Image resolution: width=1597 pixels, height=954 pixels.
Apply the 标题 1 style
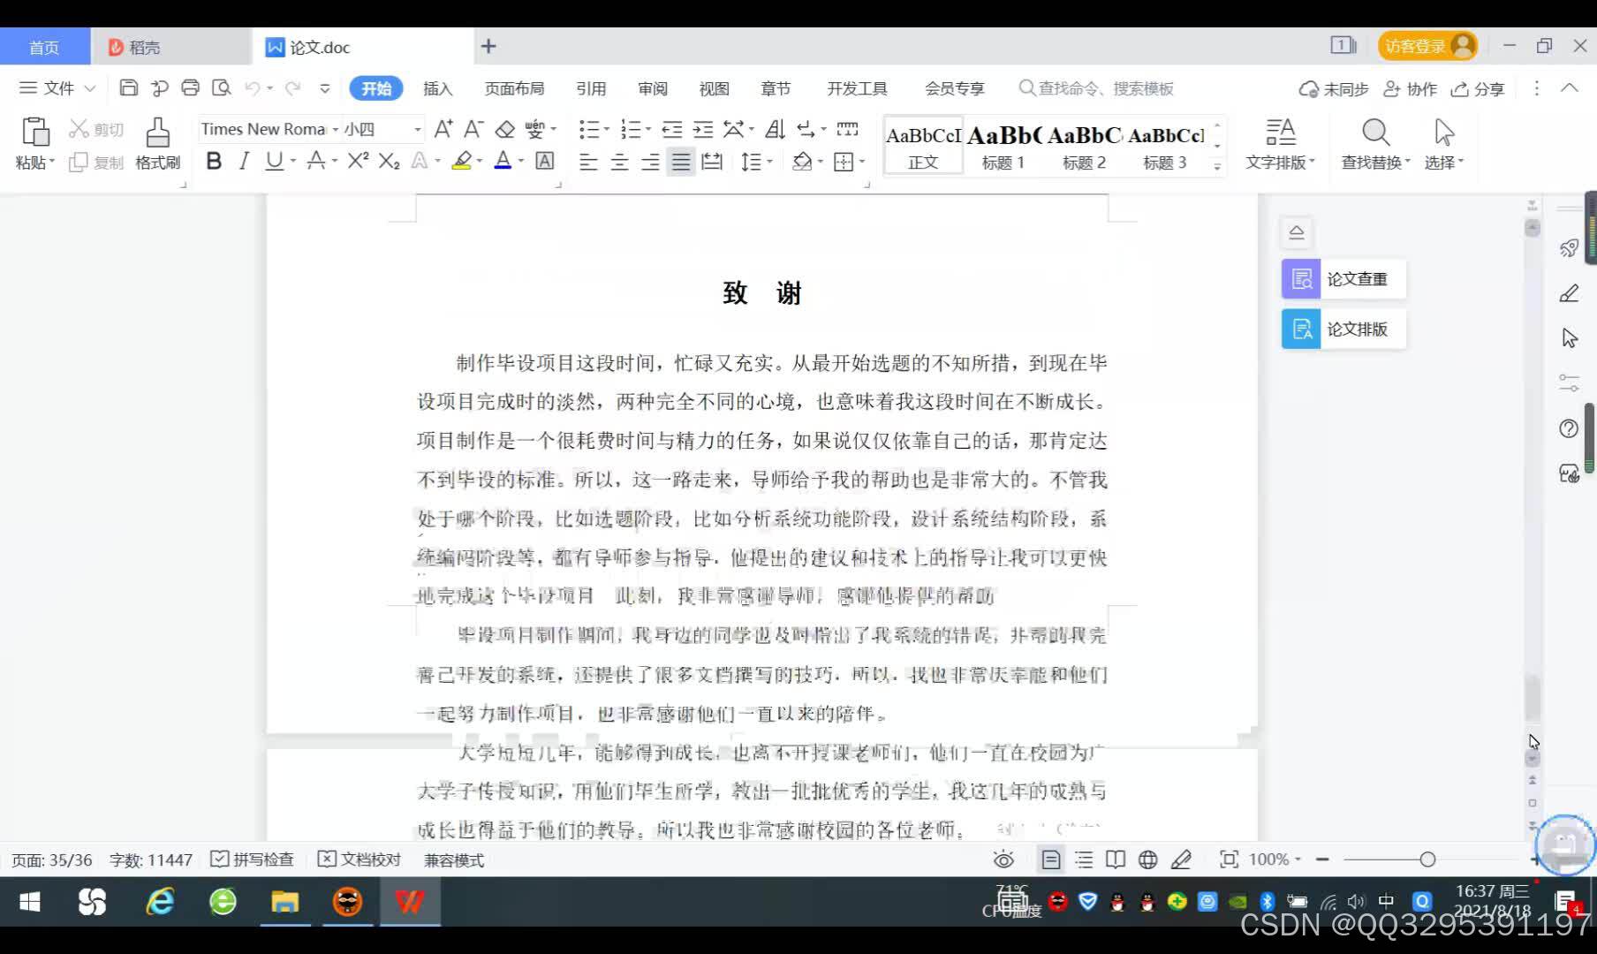pyautogui.click(x=1003, y=146)
